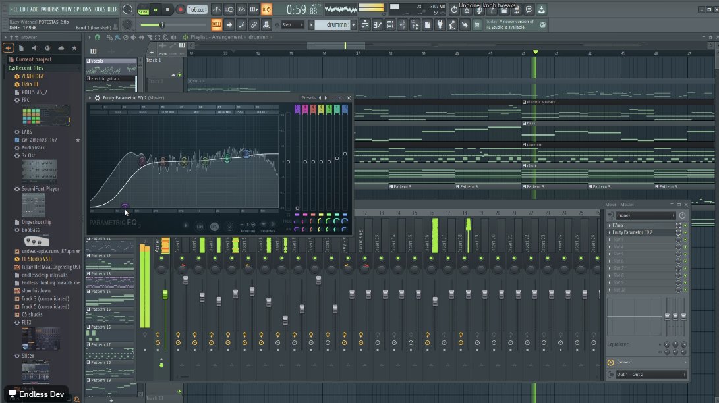Stop playback with the stop button
719x403 pixels.
pyautogui.click(x=167, y=9)
